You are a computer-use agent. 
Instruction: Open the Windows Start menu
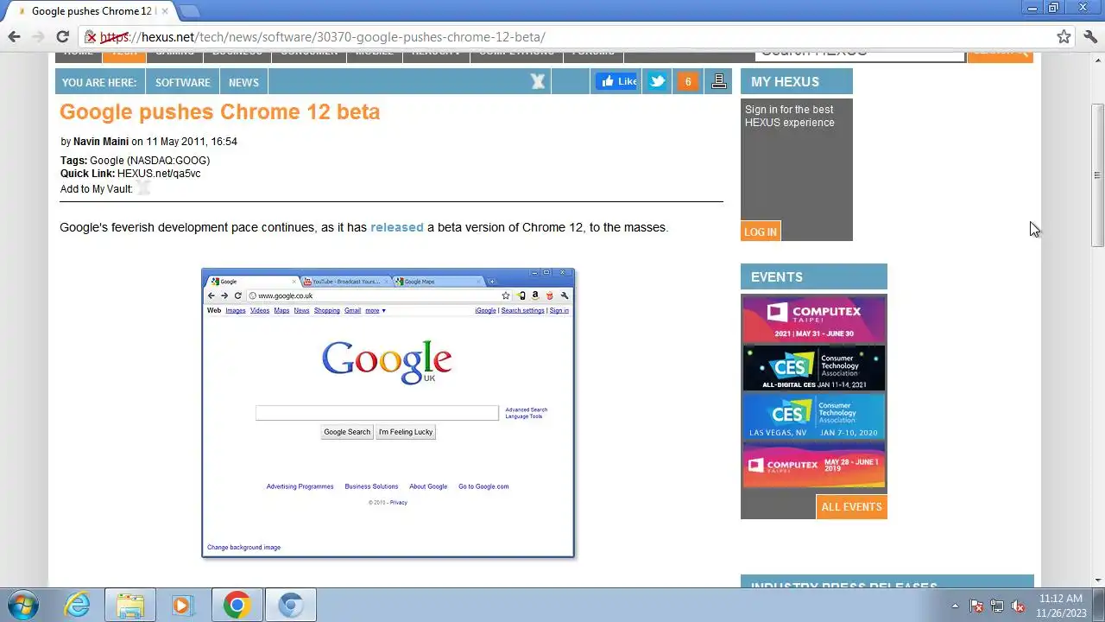tap(22, 605)
